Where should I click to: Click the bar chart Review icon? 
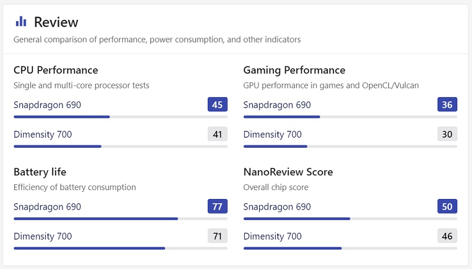tap(21, 22)
